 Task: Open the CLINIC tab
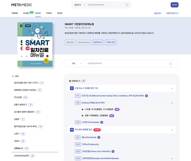pos(26,13)
